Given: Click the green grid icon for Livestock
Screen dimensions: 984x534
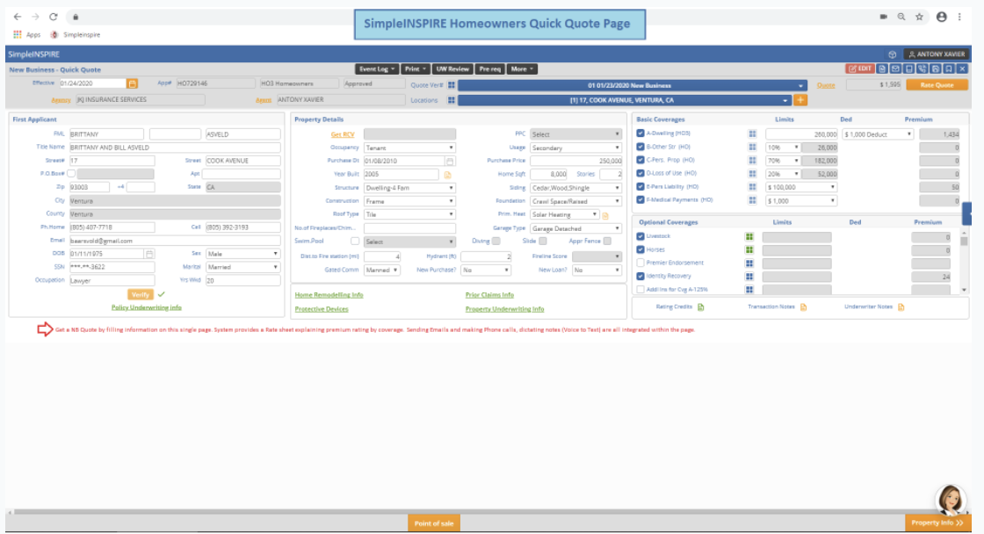Looking at the screenshot, I should 749,236.
